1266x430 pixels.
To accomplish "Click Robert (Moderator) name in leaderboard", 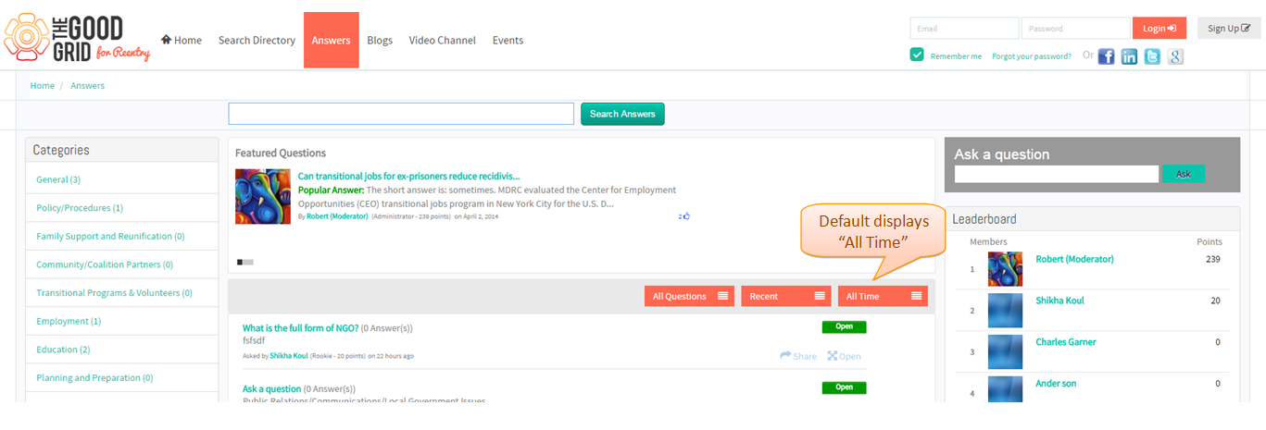I will tap(1074, 259).
